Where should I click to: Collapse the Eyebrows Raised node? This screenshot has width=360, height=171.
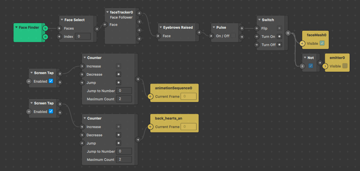(160, 28)
